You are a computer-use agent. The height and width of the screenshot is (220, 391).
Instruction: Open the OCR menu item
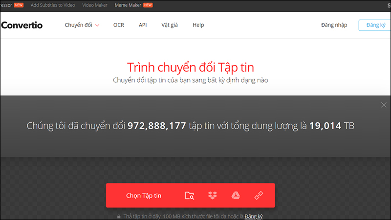click(x=119, y=25)
